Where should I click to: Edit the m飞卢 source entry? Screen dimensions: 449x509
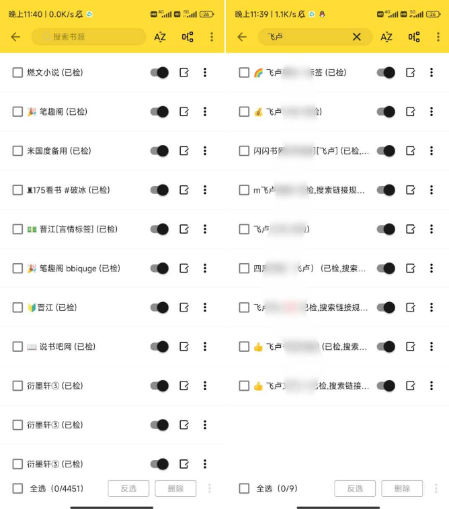411,190
